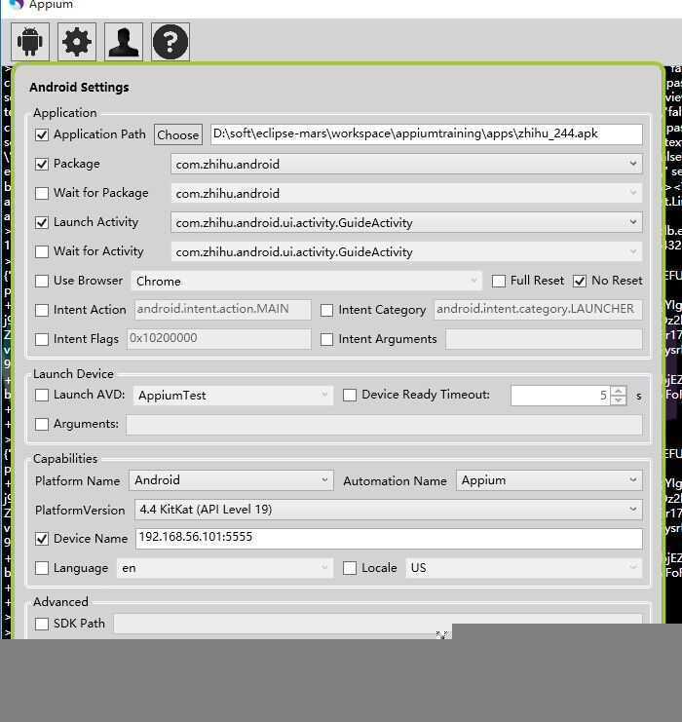Click the Intent Category text field

(538, 310)
